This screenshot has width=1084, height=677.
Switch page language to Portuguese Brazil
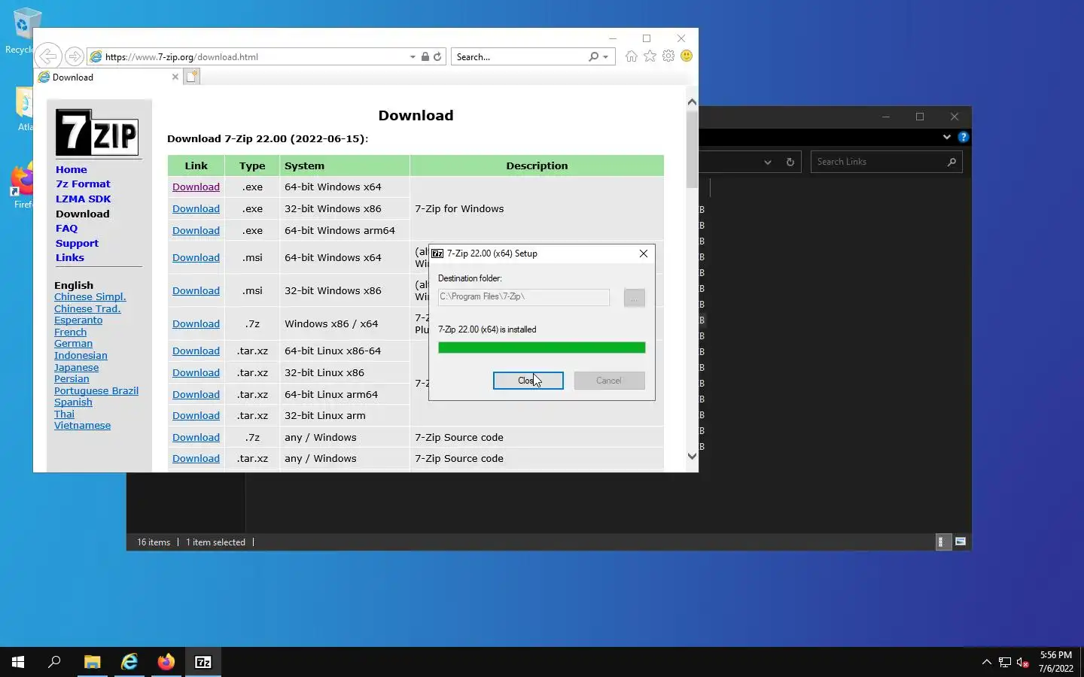tap(96, 390)
